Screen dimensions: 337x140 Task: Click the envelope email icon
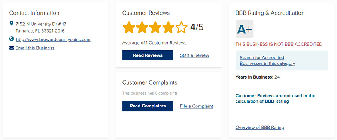(x=12, y=48)
